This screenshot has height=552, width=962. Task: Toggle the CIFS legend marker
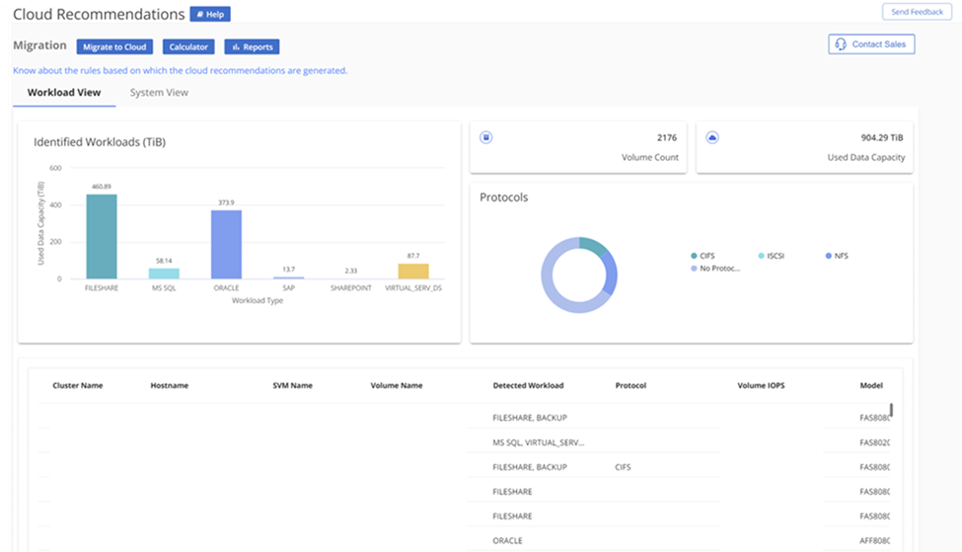(694, 256)
